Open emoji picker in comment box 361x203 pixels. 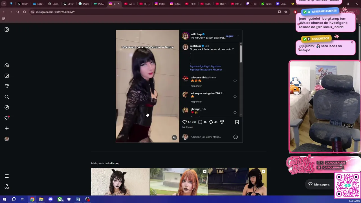235,137
